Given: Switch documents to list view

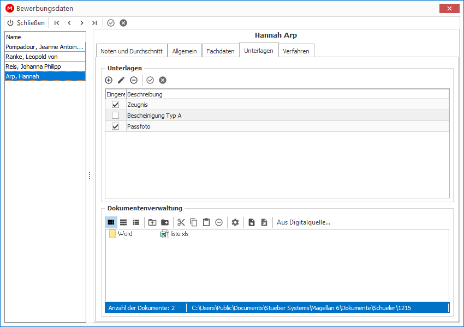Looking at the screenshot, I should (x=123, y=222).
